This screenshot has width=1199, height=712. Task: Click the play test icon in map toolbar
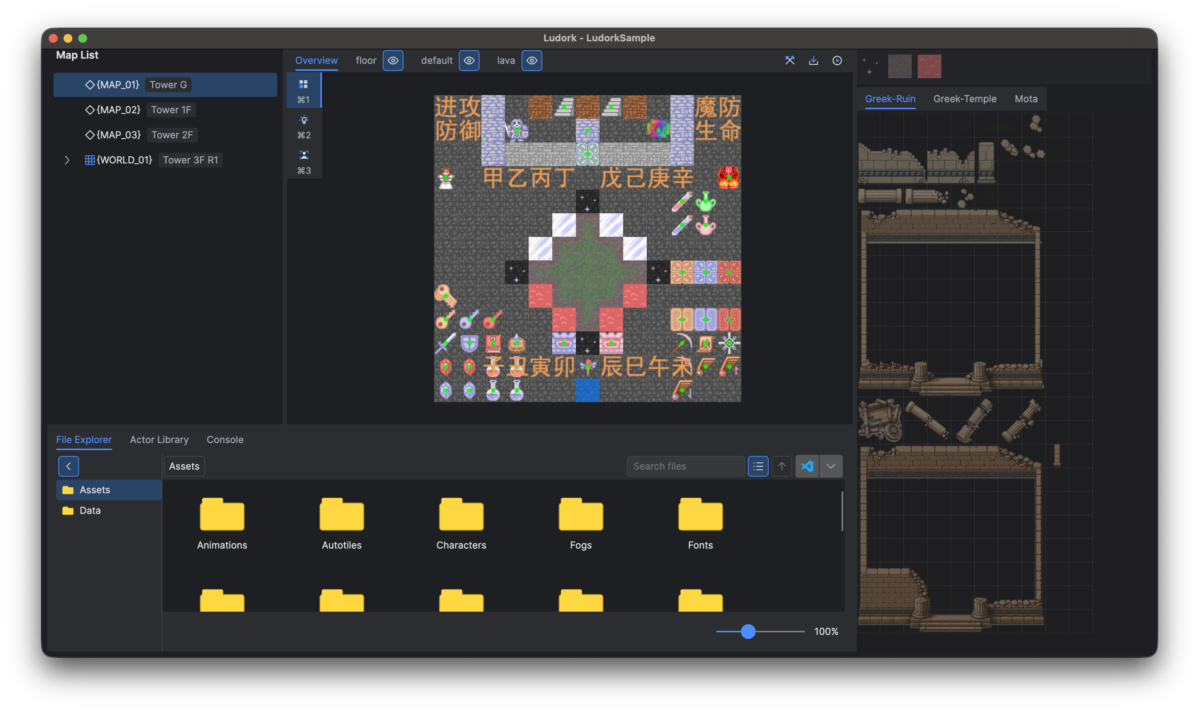[836, 61]
